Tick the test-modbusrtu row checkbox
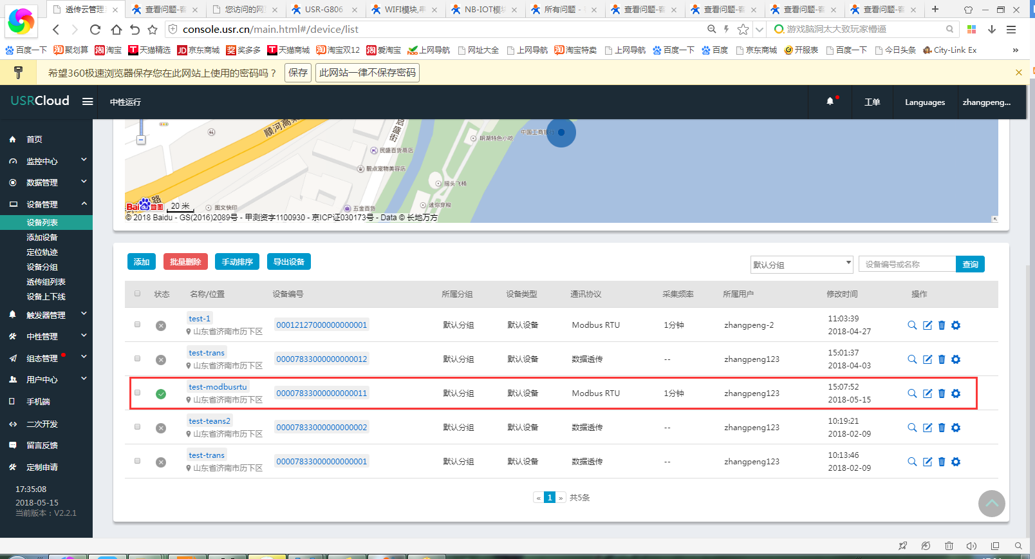This screenshot has height=559, width=1035. [x=137, y=393]
